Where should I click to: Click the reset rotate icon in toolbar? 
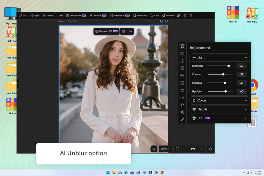[x=185, y=15]
